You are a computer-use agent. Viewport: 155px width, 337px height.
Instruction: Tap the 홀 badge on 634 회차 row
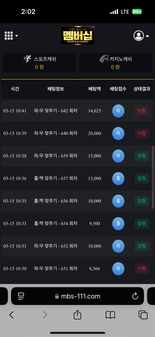click(118, 223)
